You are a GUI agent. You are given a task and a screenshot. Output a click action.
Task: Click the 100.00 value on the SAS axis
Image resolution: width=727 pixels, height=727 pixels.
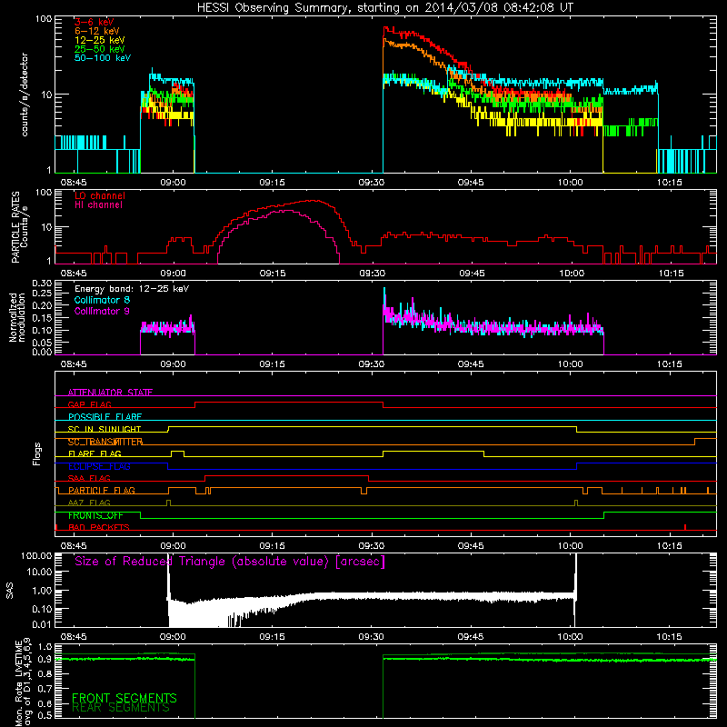[36, 555]
